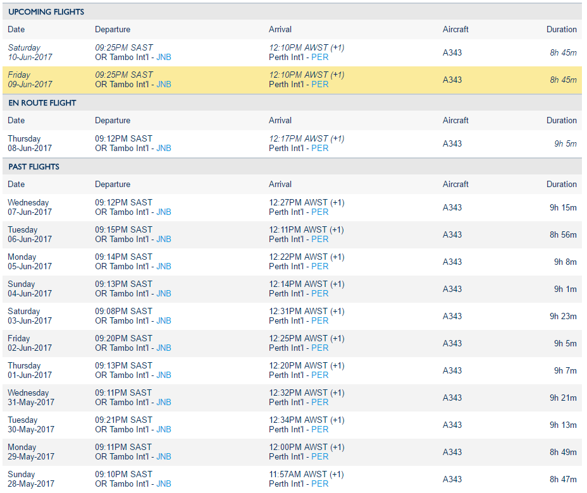This screenshot has height=493, width=587.
Task: Select JNB link in Sunday 28-May-2017 row
Action: pos(164,484)
